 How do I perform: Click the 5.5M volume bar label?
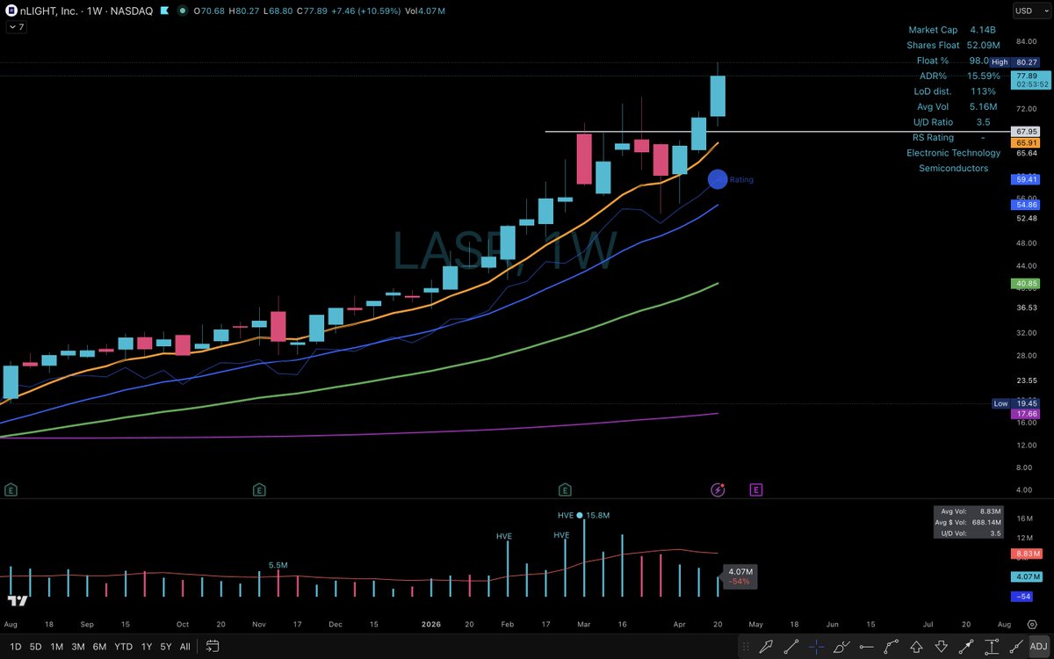[278, 565]
